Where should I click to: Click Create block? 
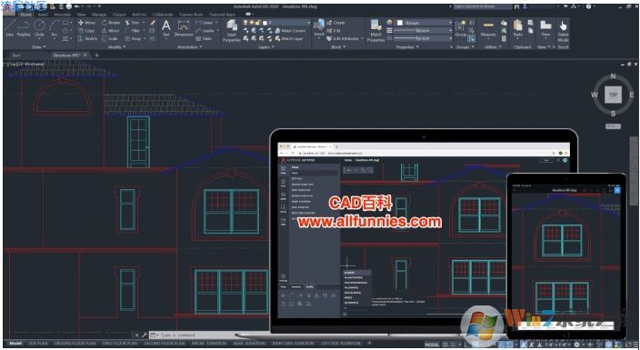(x=336, y=23)
